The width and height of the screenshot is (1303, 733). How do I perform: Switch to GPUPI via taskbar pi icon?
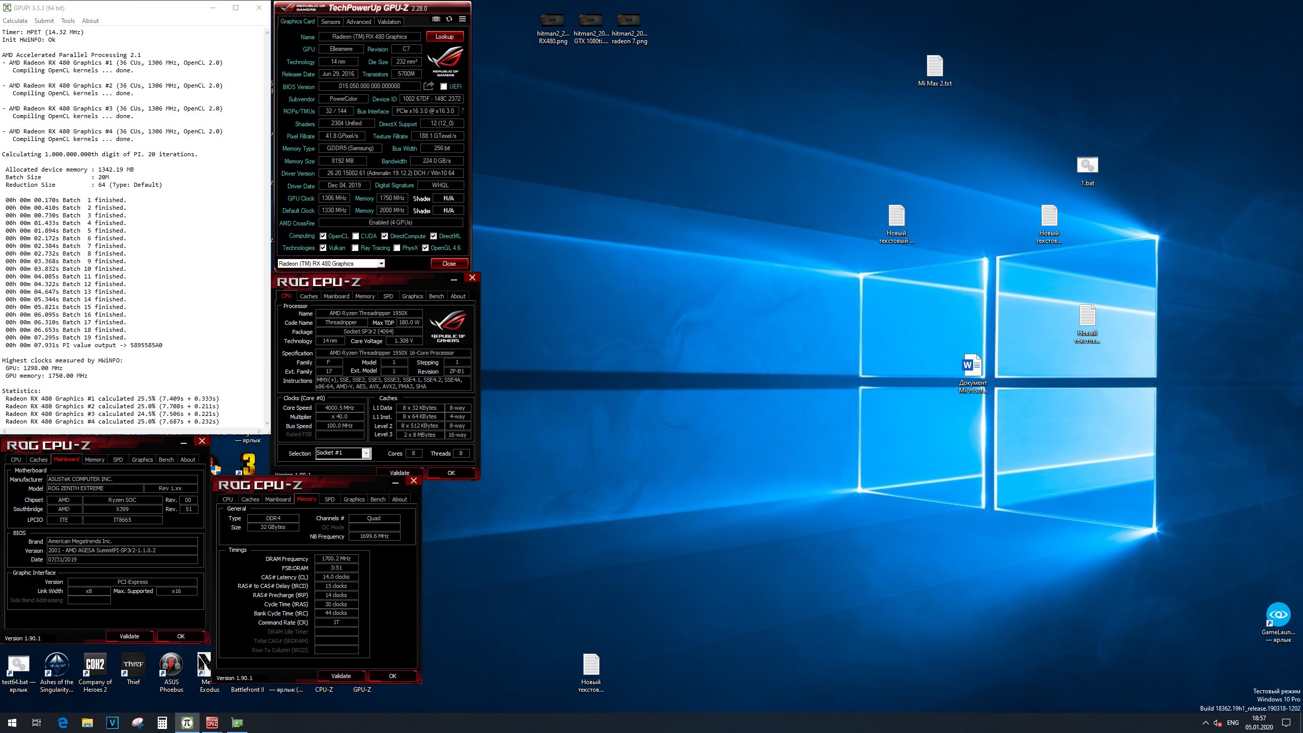pyautogui.click(x=187, y=722)
